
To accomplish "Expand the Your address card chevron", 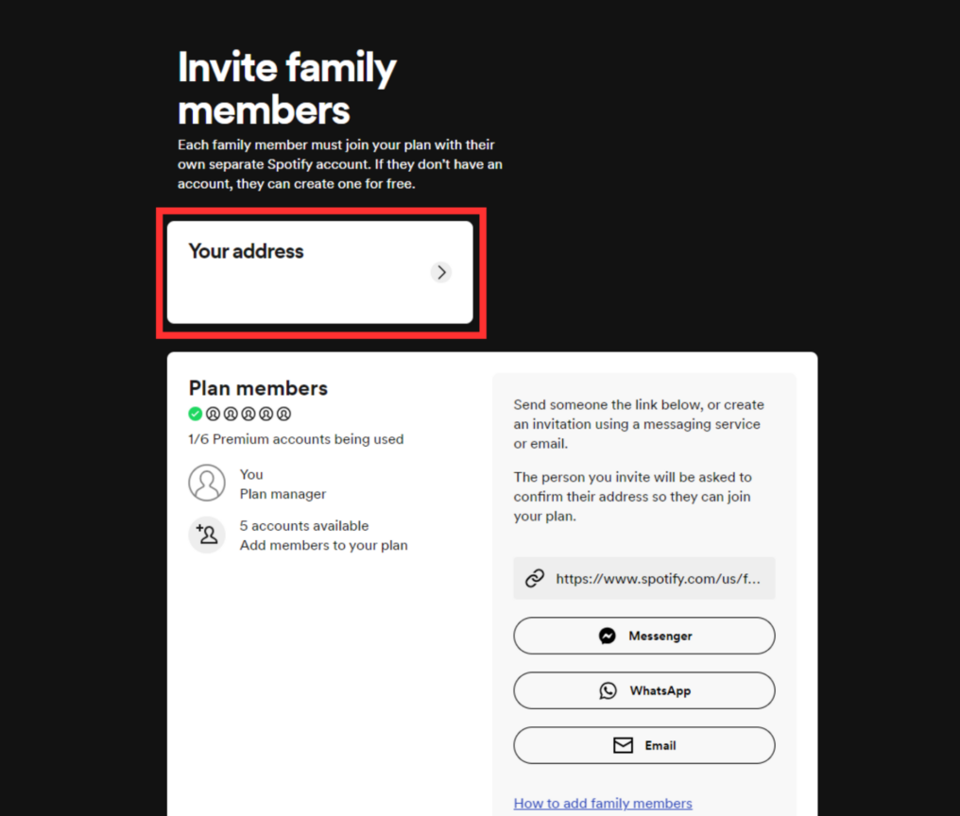I will pos(440,272).
